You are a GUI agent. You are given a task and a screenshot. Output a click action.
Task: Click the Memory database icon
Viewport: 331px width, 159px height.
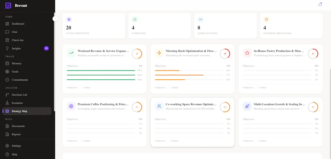7,63
